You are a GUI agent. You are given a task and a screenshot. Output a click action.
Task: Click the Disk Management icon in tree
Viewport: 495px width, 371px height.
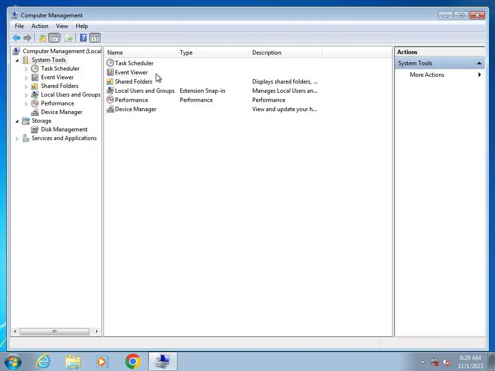pyautogui.click(x=35, y=129)
